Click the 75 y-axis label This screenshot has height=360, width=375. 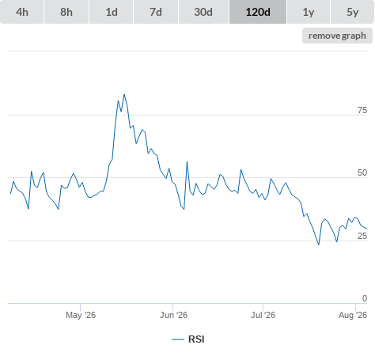[362, 110]
